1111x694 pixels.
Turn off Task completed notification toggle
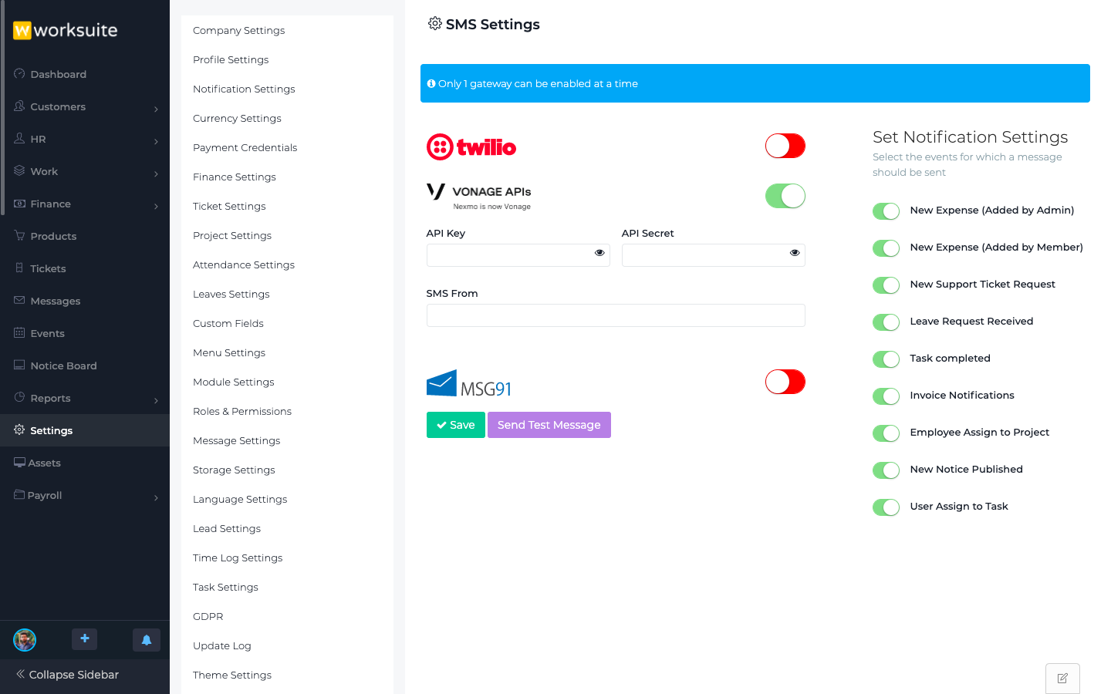click(x=886, y=359)
